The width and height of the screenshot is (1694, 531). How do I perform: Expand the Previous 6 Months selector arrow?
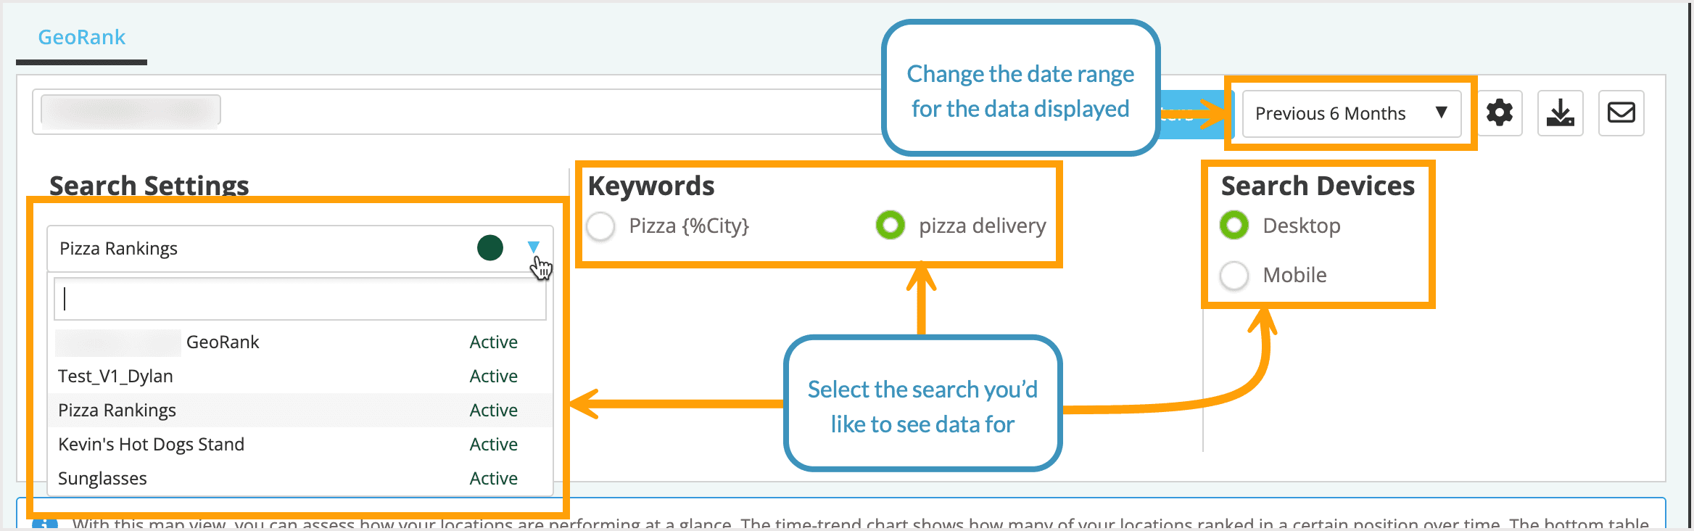[x=1441, y=113]
